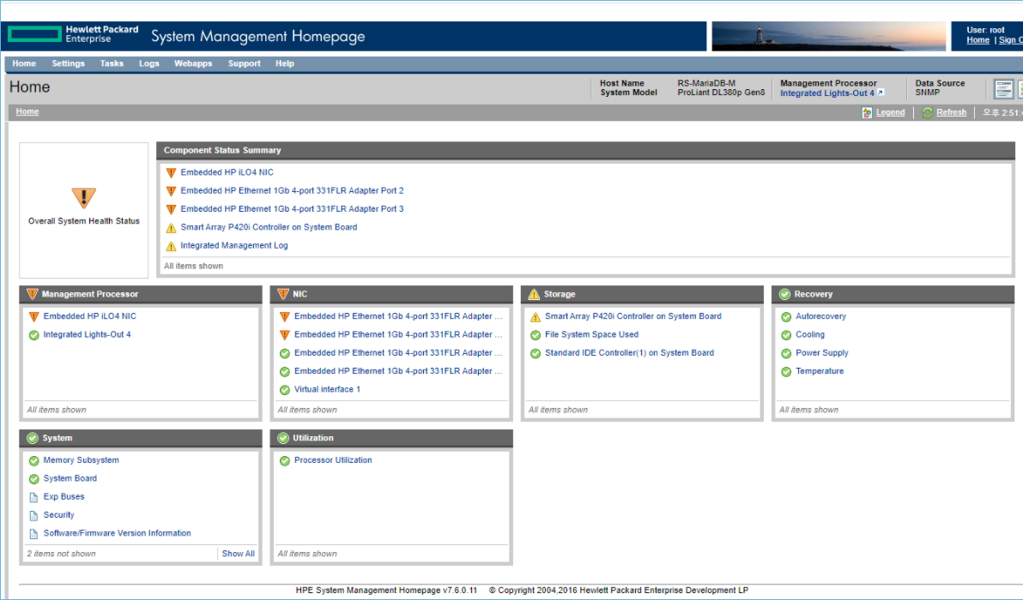
Task: Click the NIC panel header status icon
Action: (x=282, y=295)
